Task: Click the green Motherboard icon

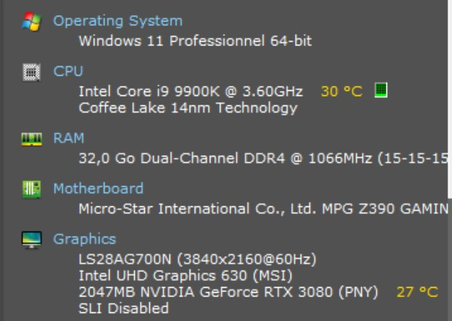Action: pyautogui.click(x=32, y=189)
